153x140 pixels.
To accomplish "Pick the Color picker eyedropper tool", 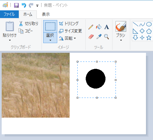I will click(x=99, y=37).
